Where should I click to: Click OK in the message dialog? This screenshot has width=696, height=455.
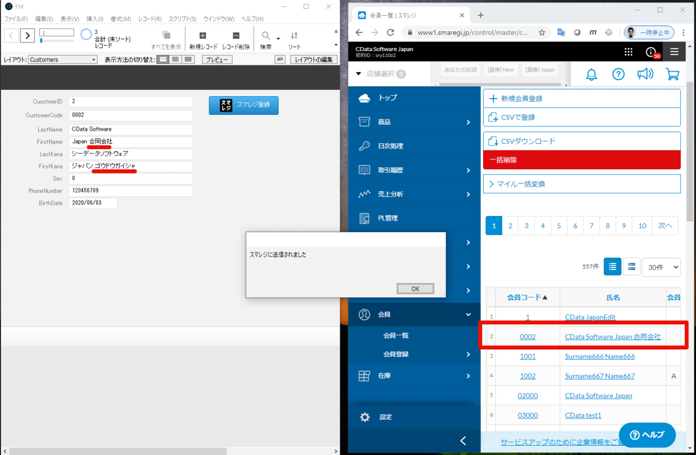pos(415,288)
